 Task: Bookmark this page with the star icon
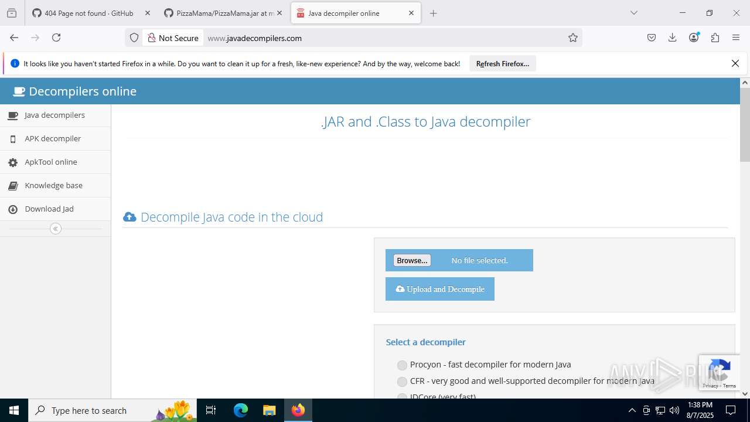tap(573, 38)
